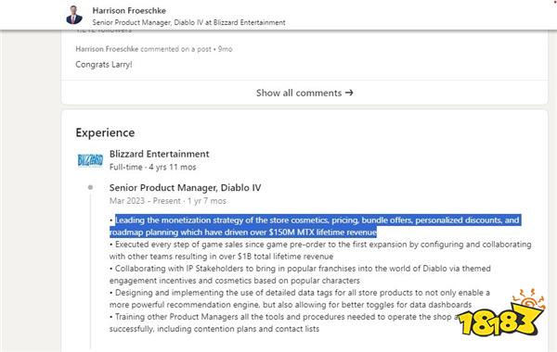This screenshot has height=352, width=557.
Task: Click the 18183 watermark logo
Action: tap(501, 314)
